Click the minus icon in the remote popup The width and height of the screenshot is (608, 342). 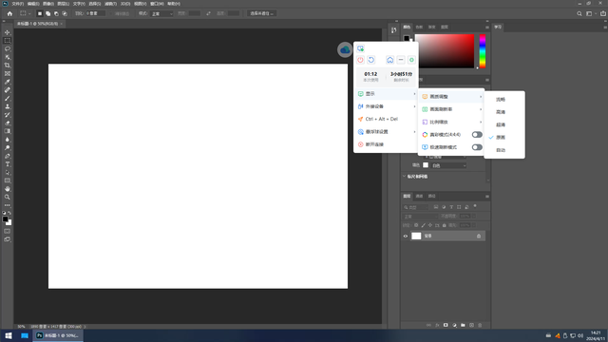[401, 60]
